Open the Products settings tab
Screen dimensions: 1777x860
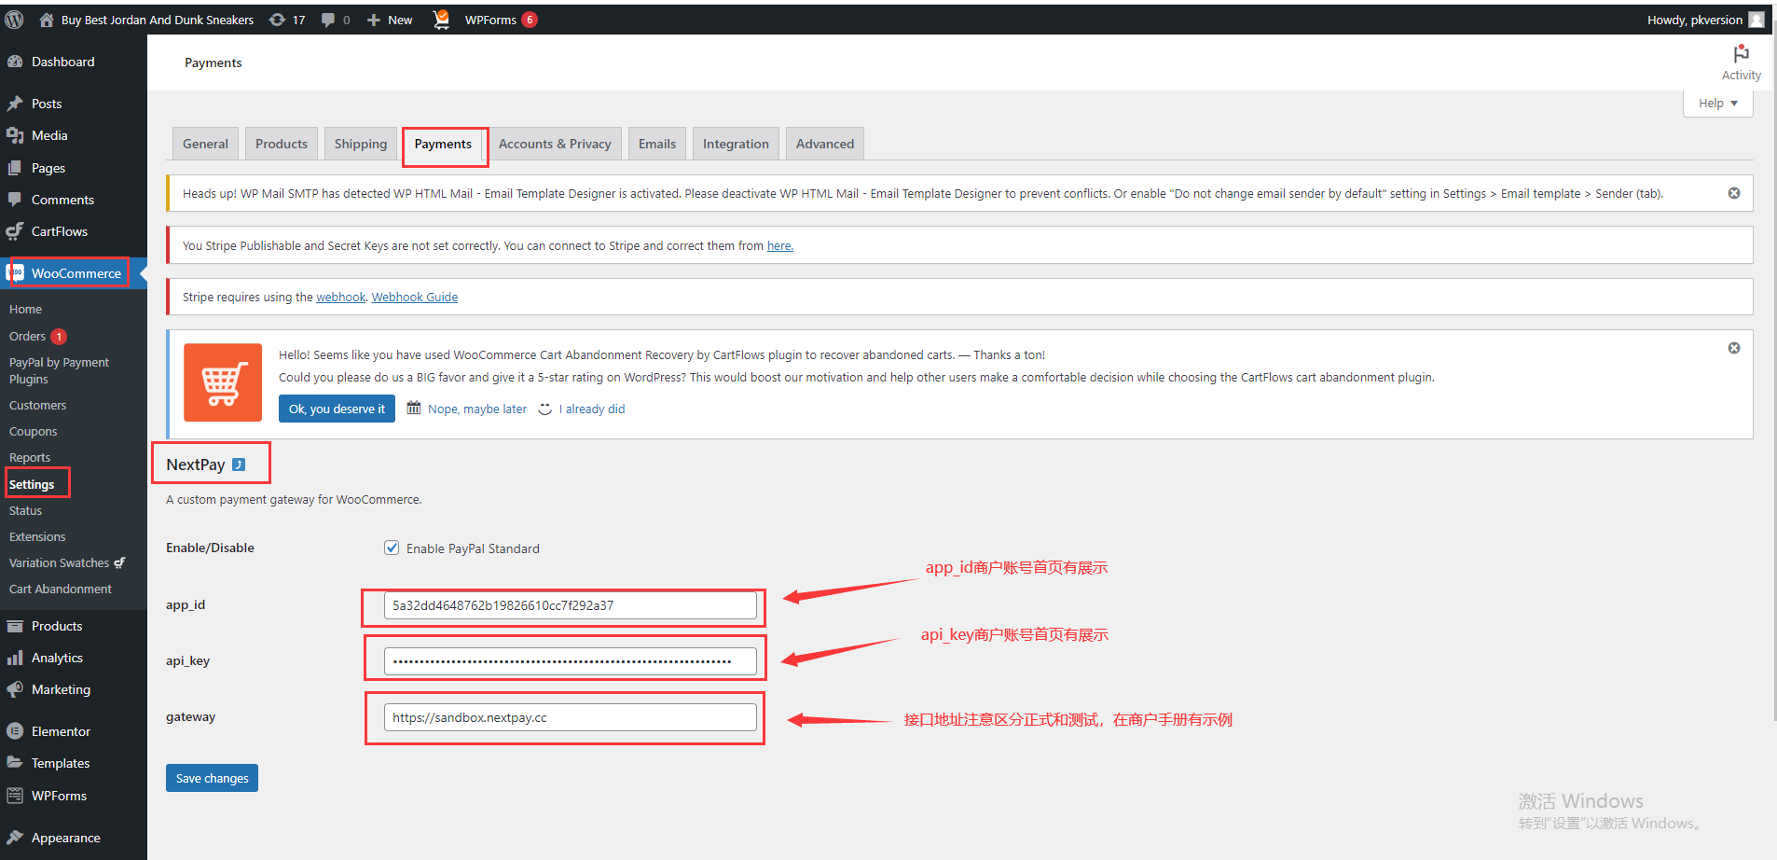(x=282, y=144)
